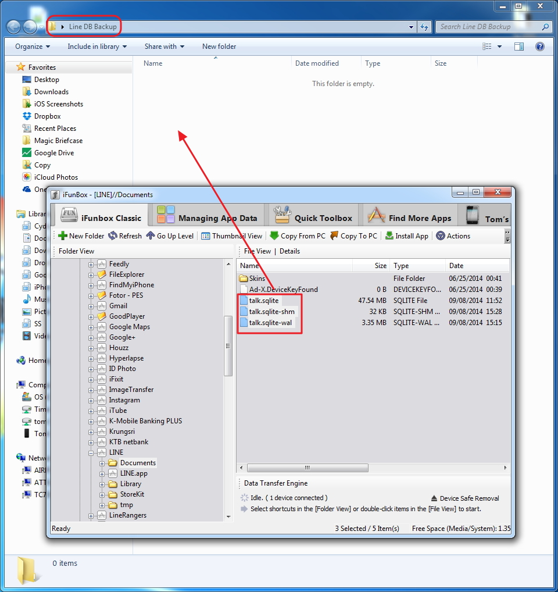
Task: Open the Install App tool
Action: (389, 236)
